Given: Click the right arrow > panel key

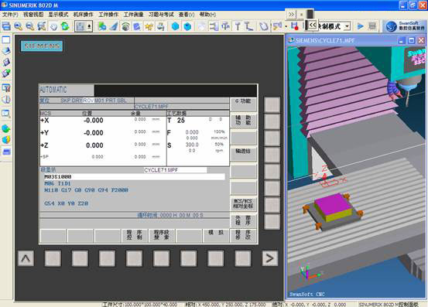Looking at the screenshot, I should pos(269,258).
